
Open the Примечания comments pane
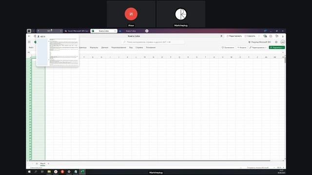[x=228, y=48]
